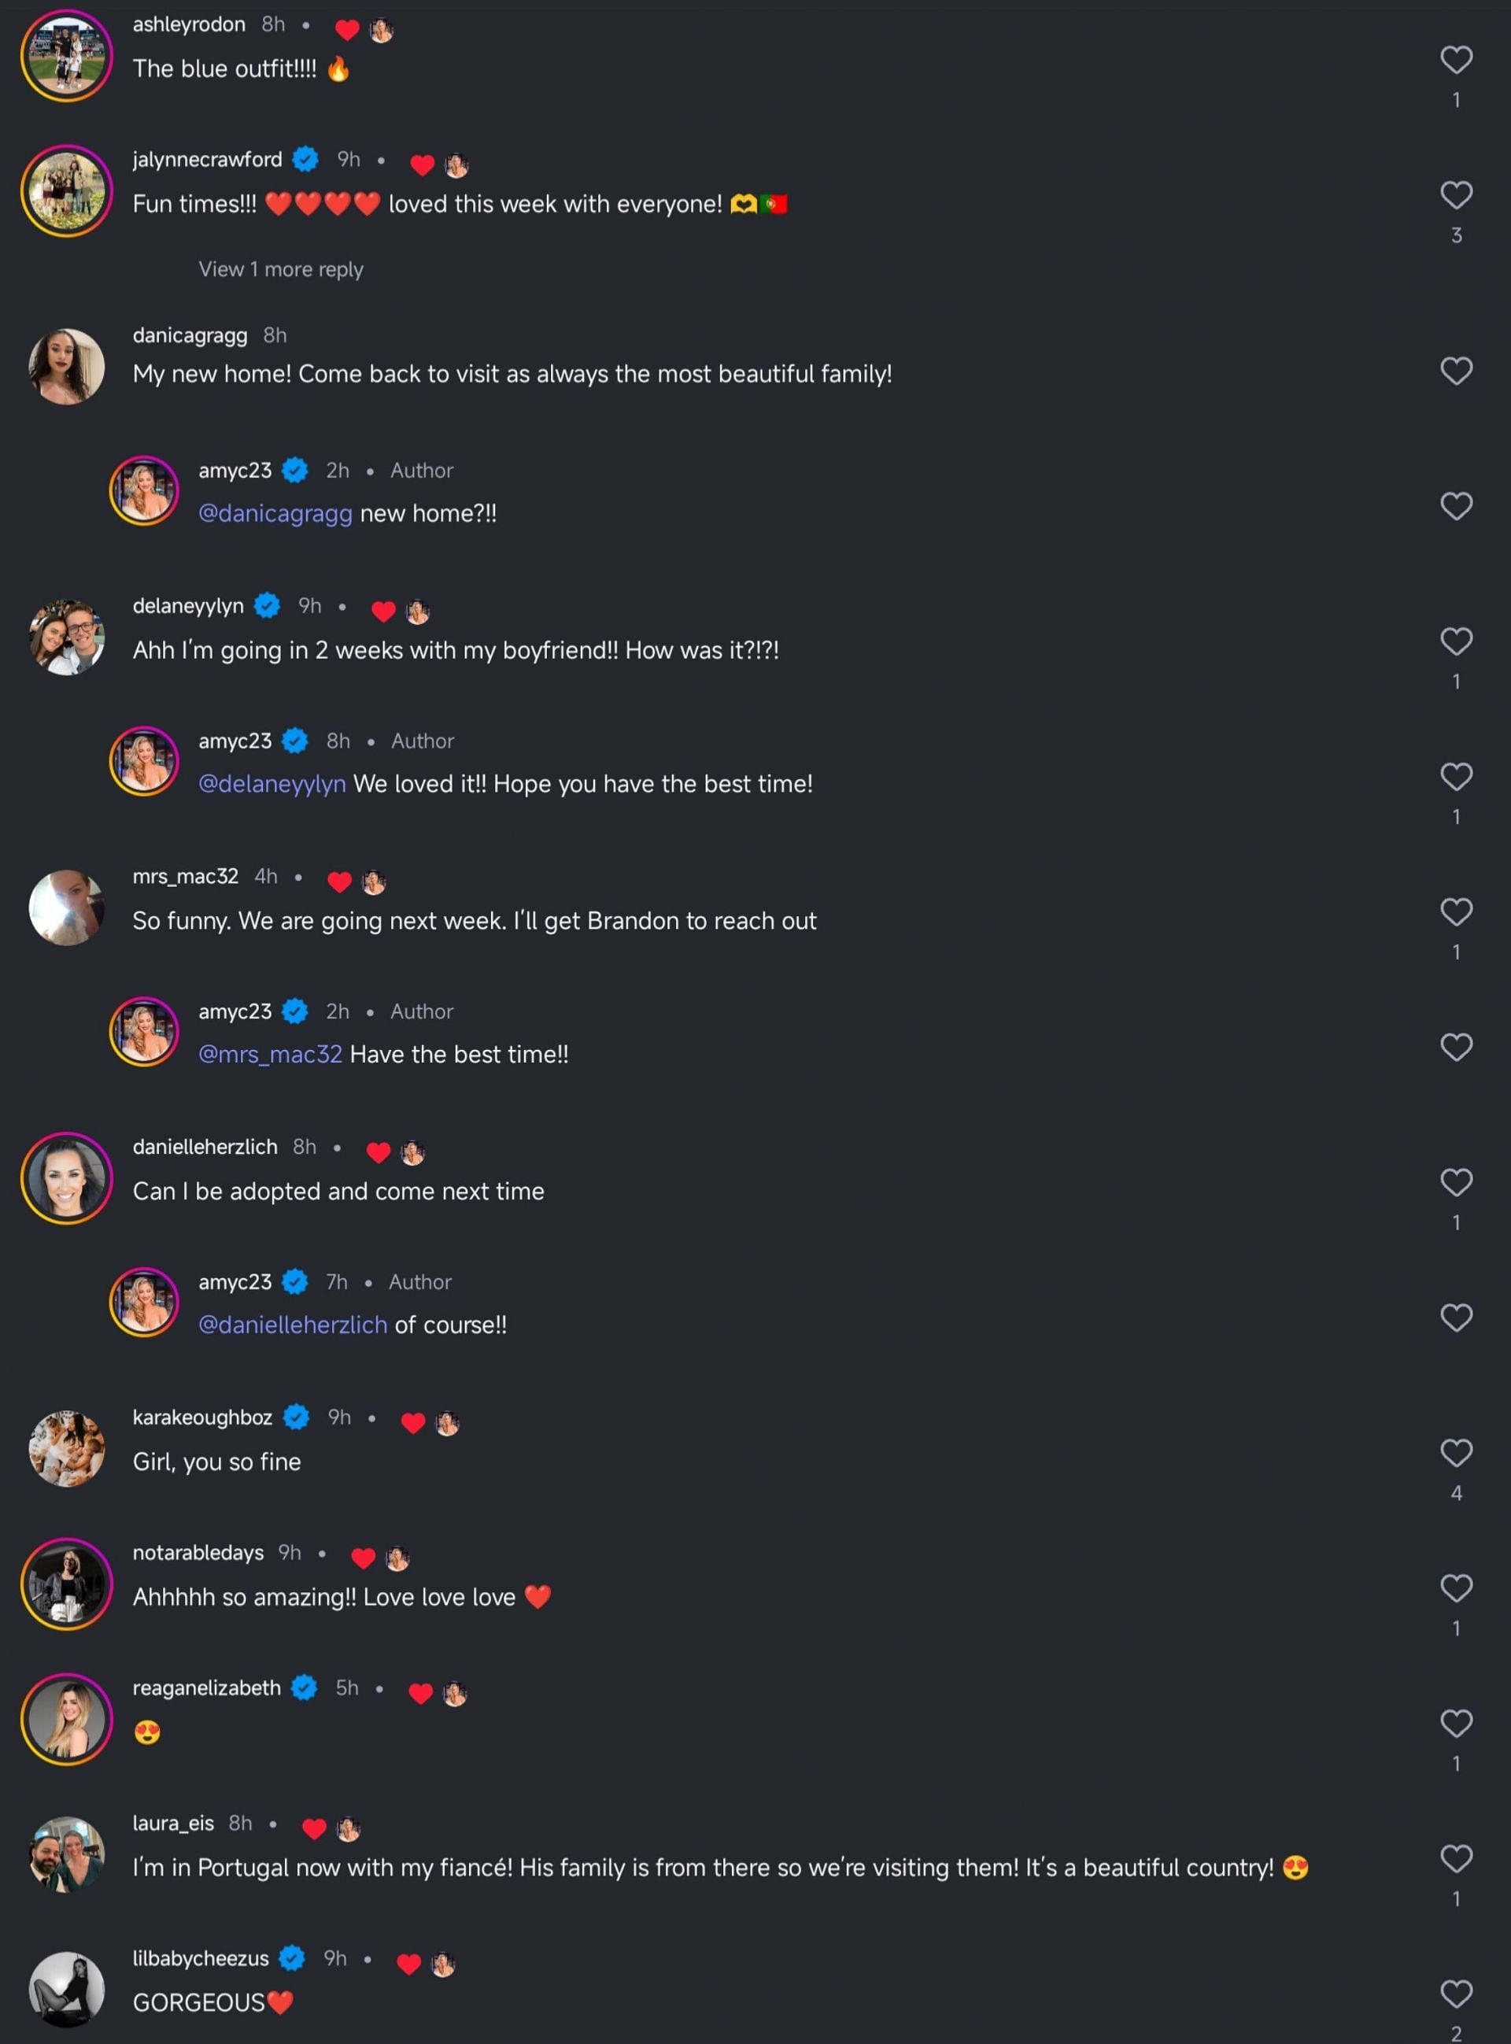Toggle like on reaganelizabeth's emoji comment

(x=1455, y=1724)
